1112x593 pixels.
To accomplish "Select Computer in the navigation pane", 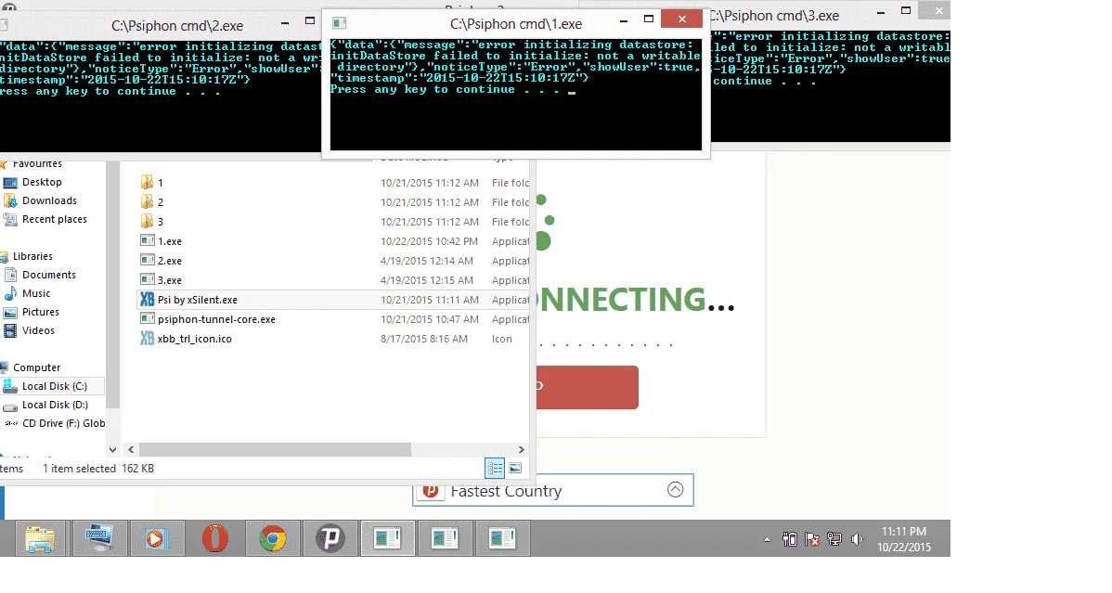I will pos(37,367).
